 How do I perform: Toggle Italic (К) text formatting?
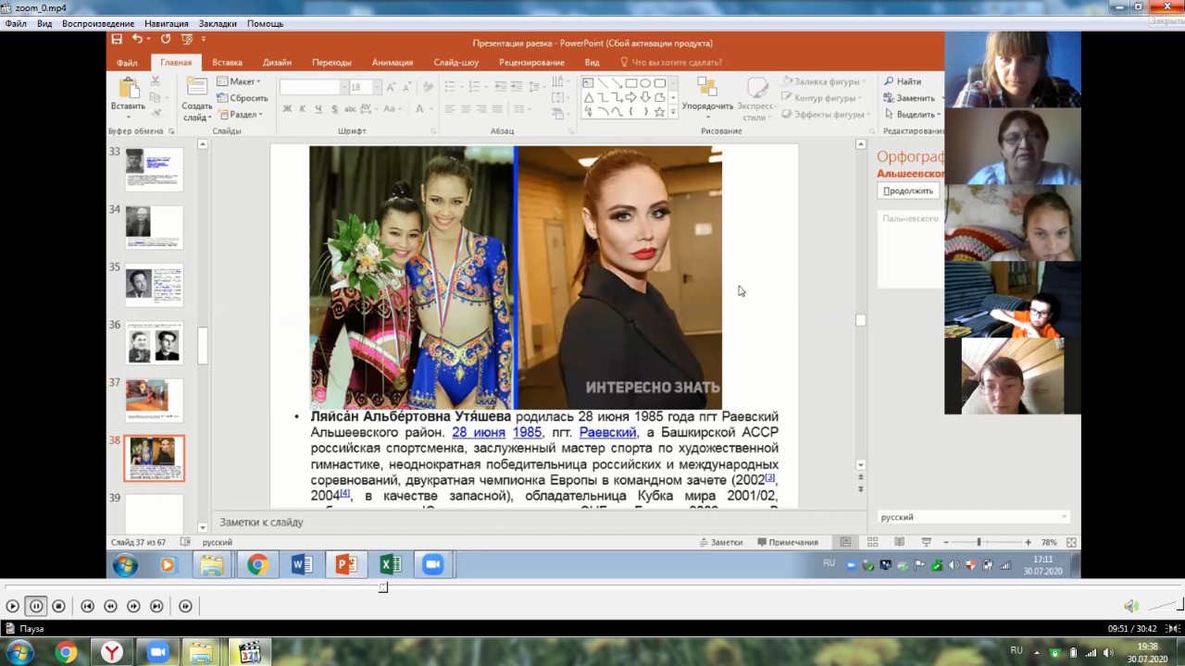click(x=303, y=109)
